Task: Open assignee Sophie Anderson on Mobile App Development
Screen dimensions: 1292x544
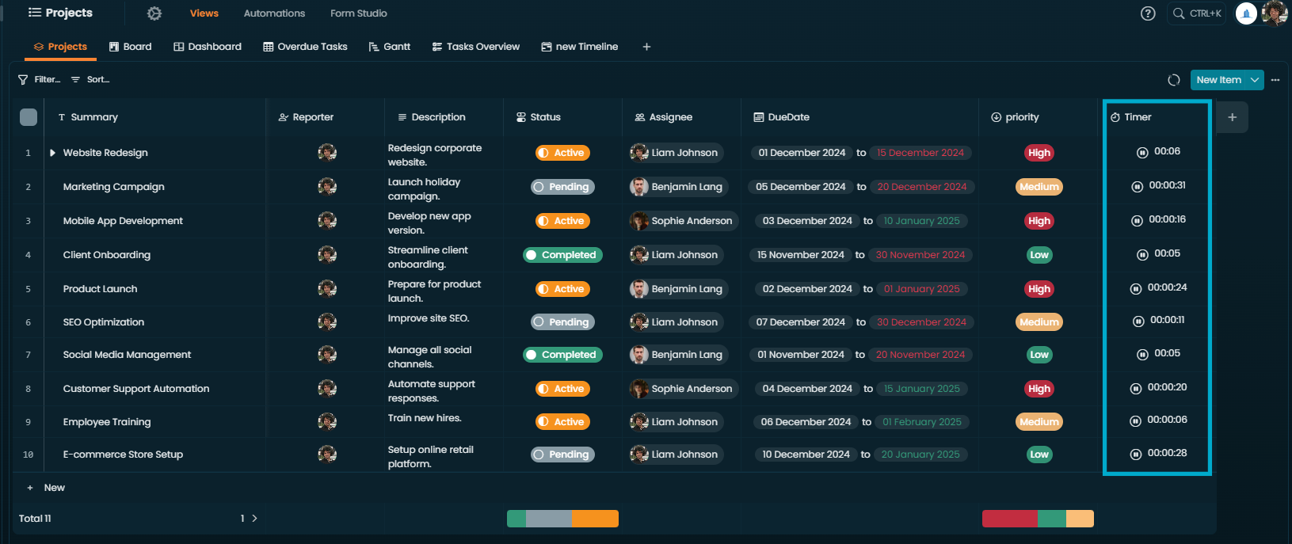Action: tap(683, 221)
